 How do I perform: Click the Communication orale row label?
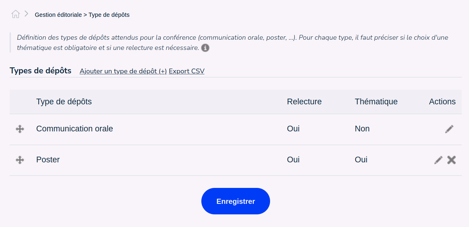[74, 129]
